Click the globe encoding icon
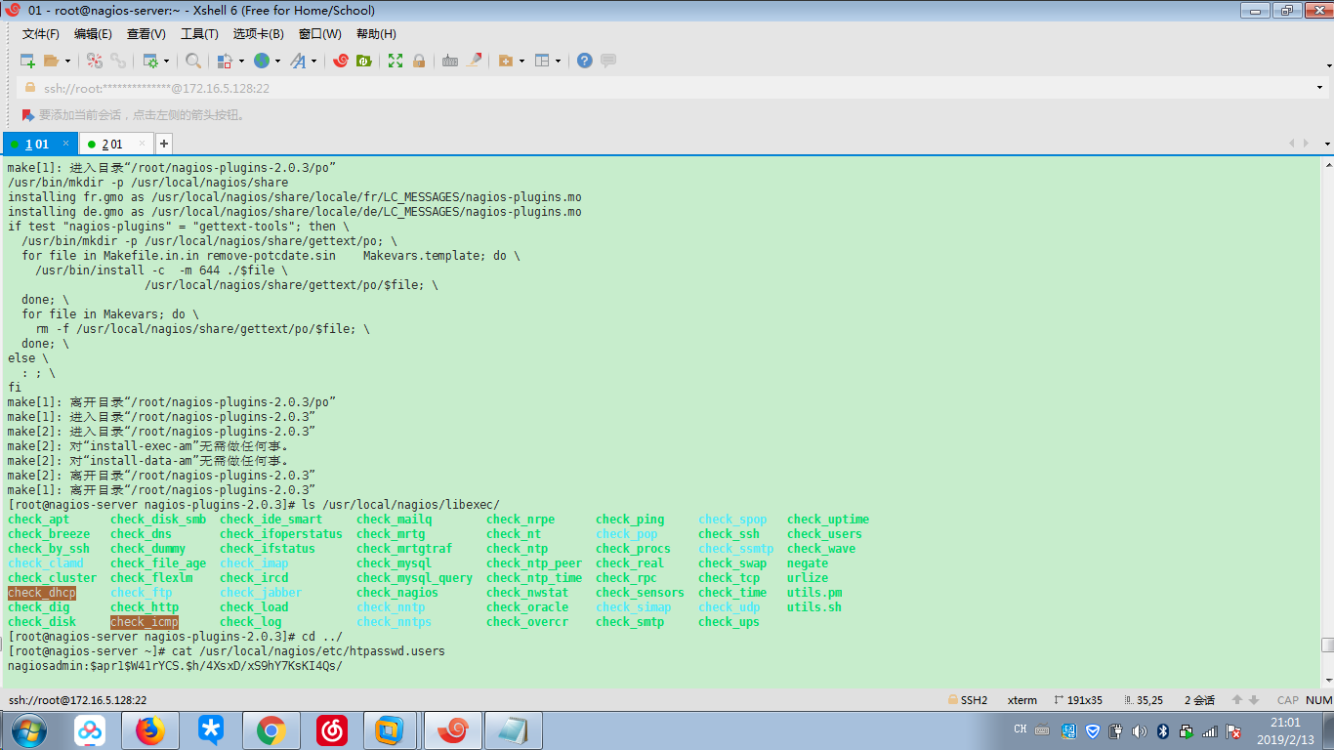Viewport: 1334px width, 750px height. coord(261,61)
